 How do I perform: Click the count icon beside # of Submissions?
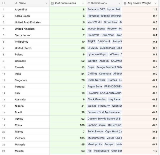point(52,3)
